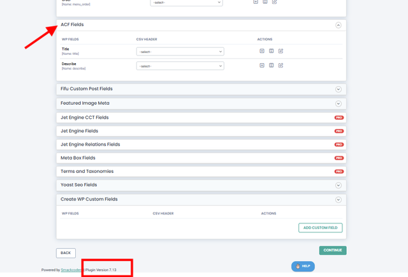This screenshot has width=408, height=277.
Task: Click the Add Custom Field button
Action: (320, 228)
